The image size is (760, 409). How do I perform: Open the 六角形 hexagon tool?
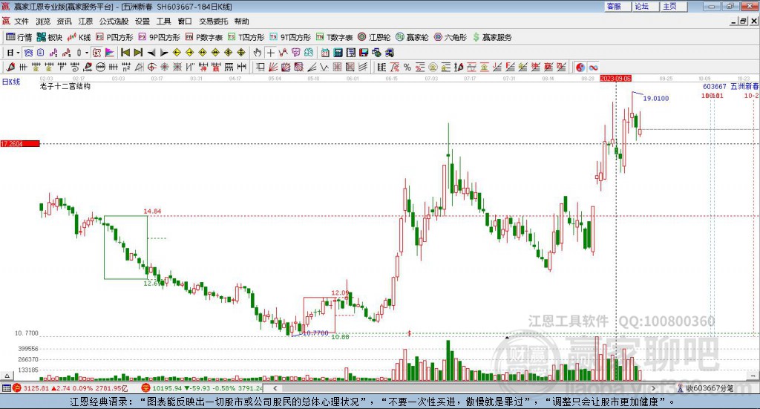click(x=450, y=37)
